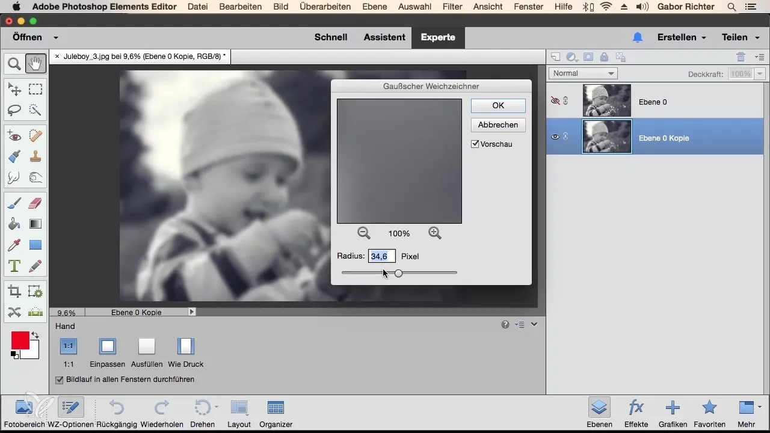This screenshot has width=770, height=433.
Task: Select the Hand tool in the toolbox
Action: [35, 63]
